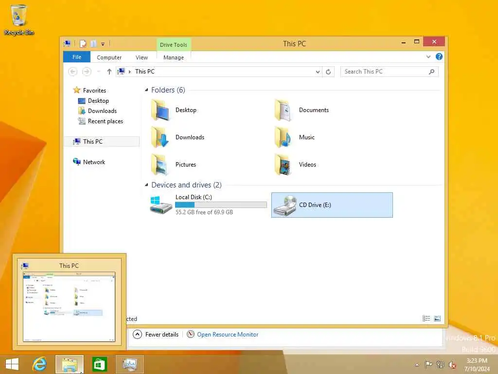The height and width of the screenshot is (374, 498).
Task: Launch Internet Explorer from taskbar
Action: (40, 364)
